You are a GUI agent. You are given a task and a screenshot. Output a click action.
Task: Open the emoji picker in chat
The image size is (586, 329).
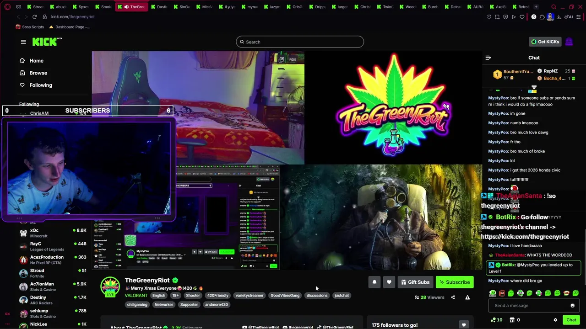(572, 306)
